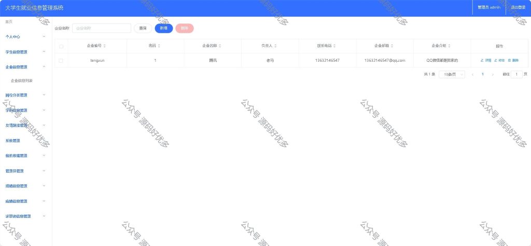Sort by 负责人 column sort arrows
The height and width of the screenshot is (246, 531).
tap(276, 46)
